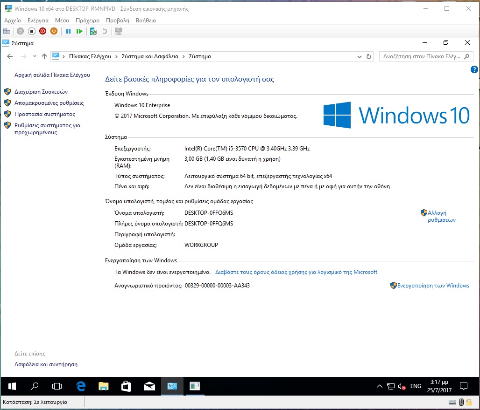Open the Μέσο menu

click(62, 20)
